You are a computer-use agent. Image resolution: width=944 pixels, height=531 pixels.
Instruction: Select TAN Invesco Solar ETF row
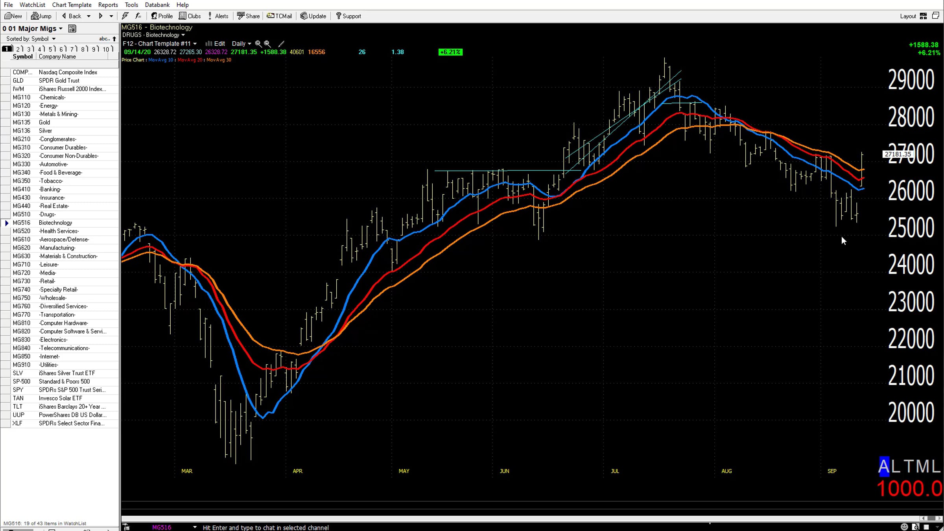(60, 398)
